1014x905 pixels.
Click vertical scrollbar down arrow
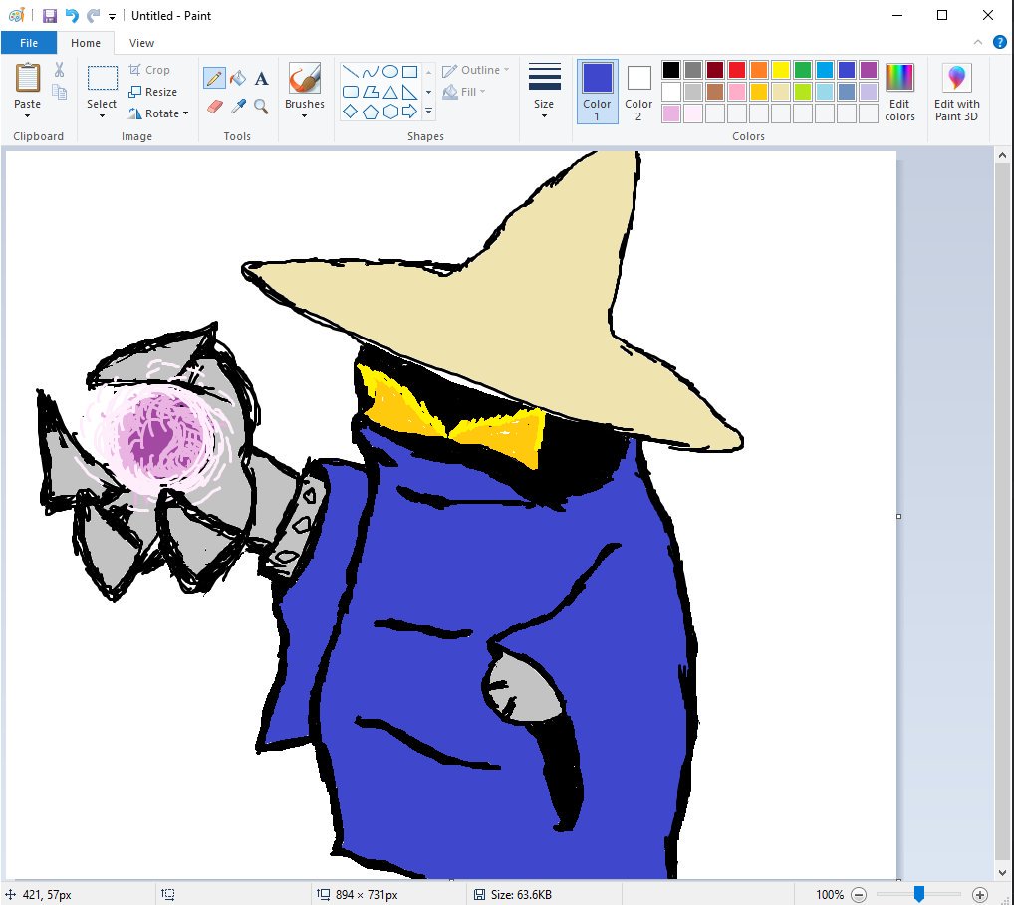tap(1002, 873)
